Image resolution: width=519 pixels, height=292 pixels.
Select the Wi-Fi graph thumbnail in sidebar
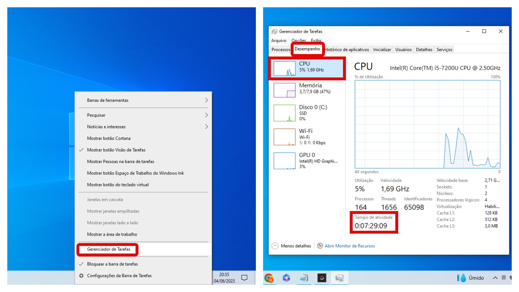point(284,137)
